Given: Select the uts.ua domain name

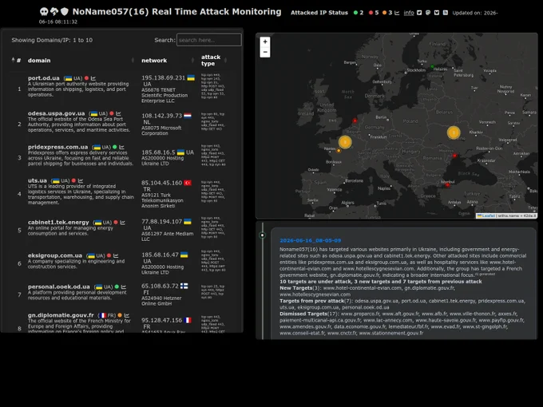Looking at the screenshot, I should (37, 180).
